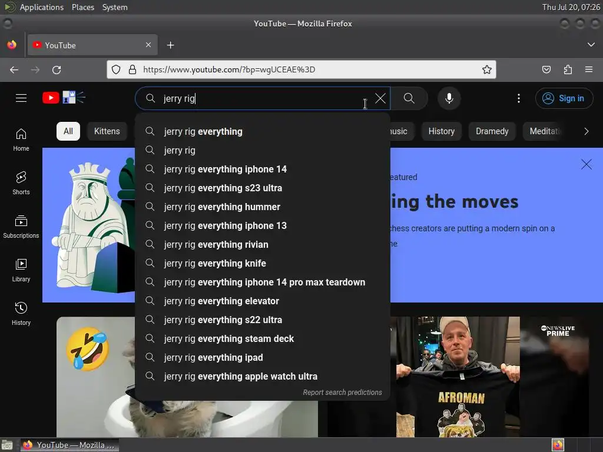Screen dimensions: 603x452
Task: Open the YouTube hamburger guide menu
Action: click(21, 98)
